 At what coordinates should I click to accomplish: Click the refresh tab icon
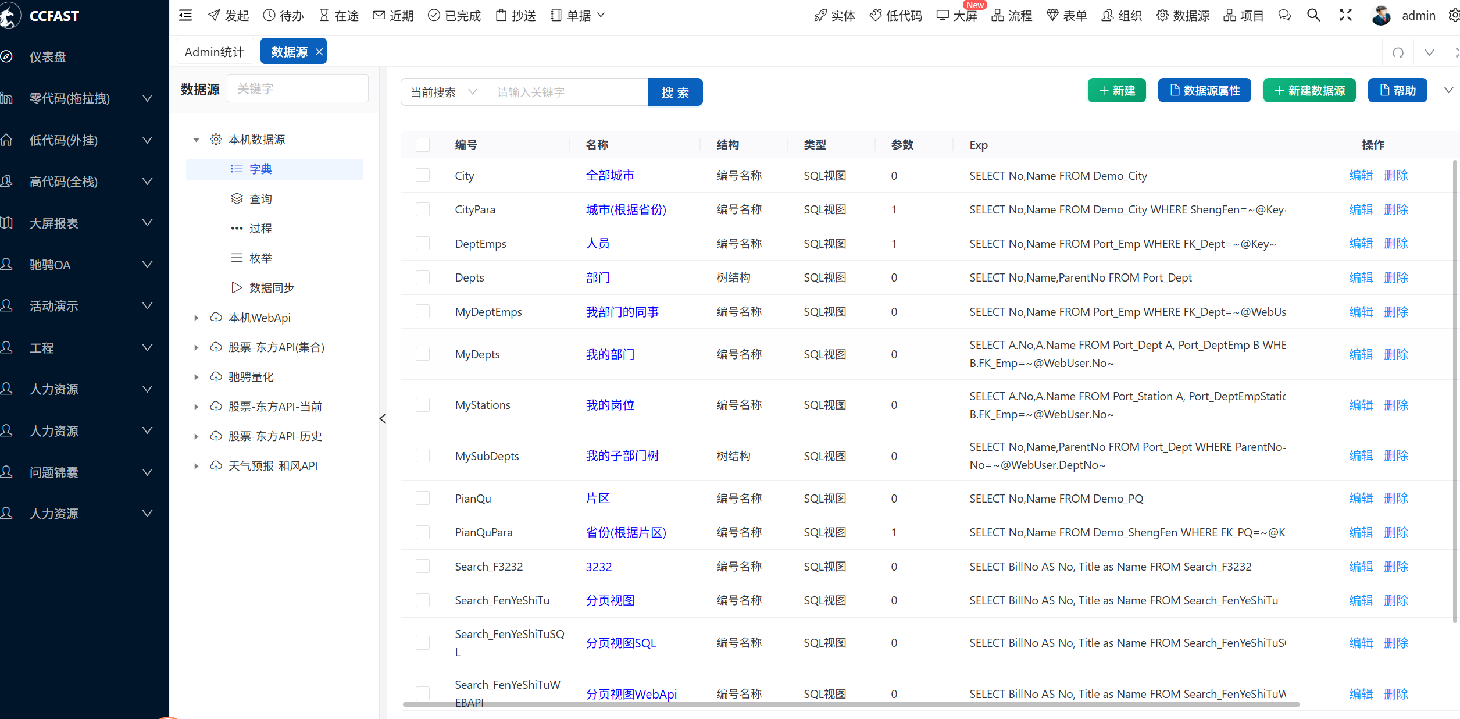pyautogui.click(x=1398, y=52)
